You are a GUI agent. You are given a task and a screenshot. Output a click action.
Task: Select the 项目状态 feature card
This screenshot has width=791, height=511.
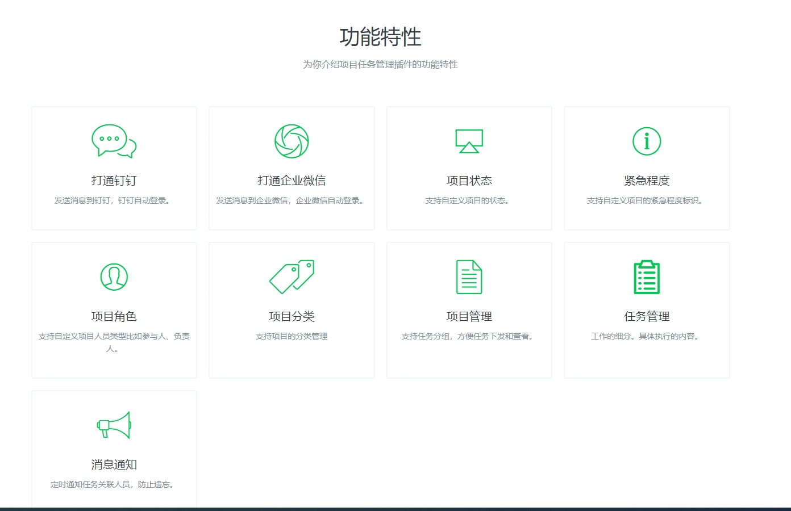click(469, 168)
